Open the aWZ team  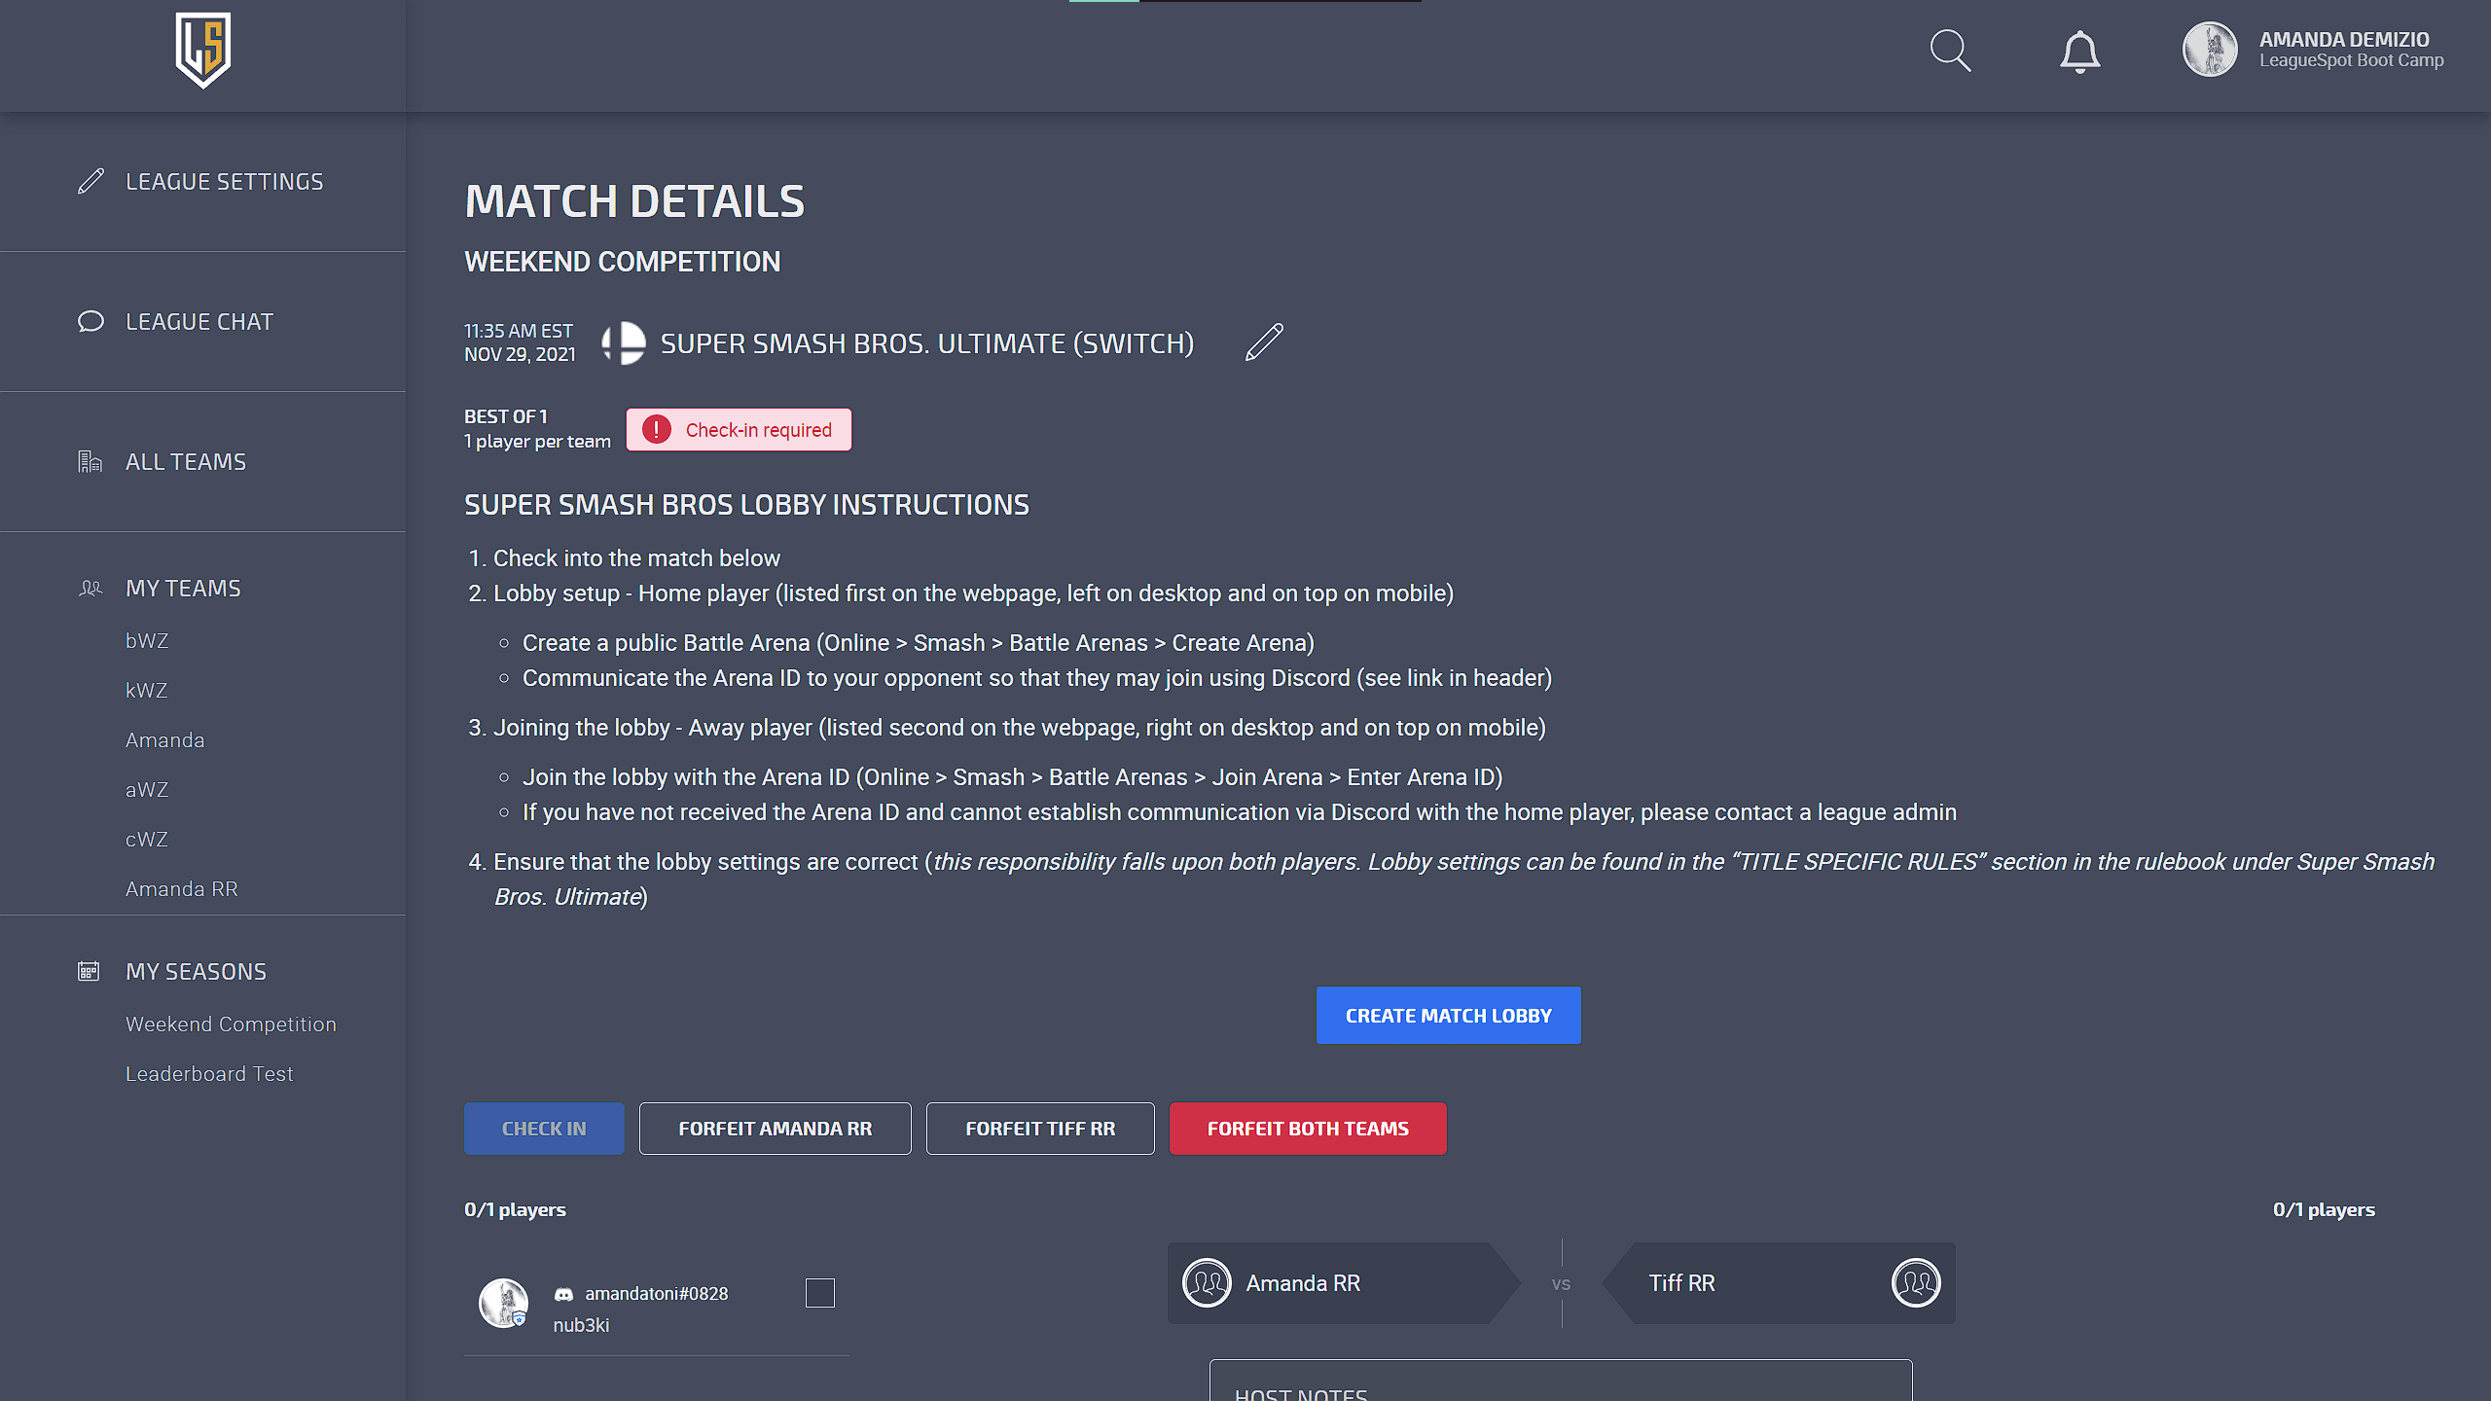147,790
